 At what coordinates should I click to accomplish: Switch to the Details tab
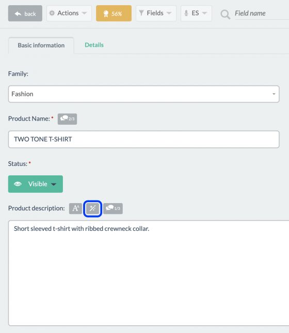click(94, 45)
